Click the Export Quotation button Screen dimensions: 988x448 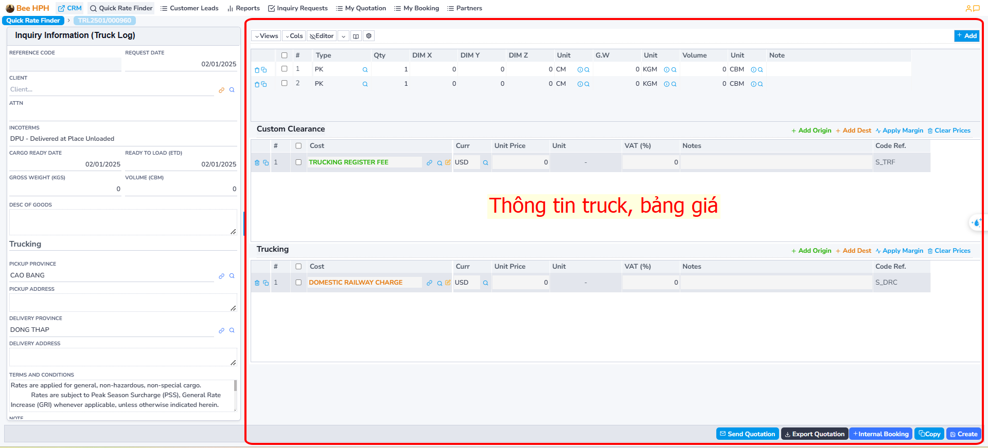(815, 434)
